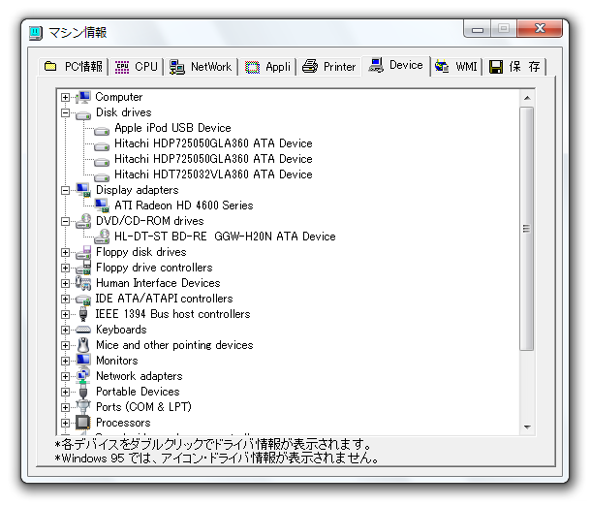Open the Appli tab
Screen dimensions: 591x506
267,67
